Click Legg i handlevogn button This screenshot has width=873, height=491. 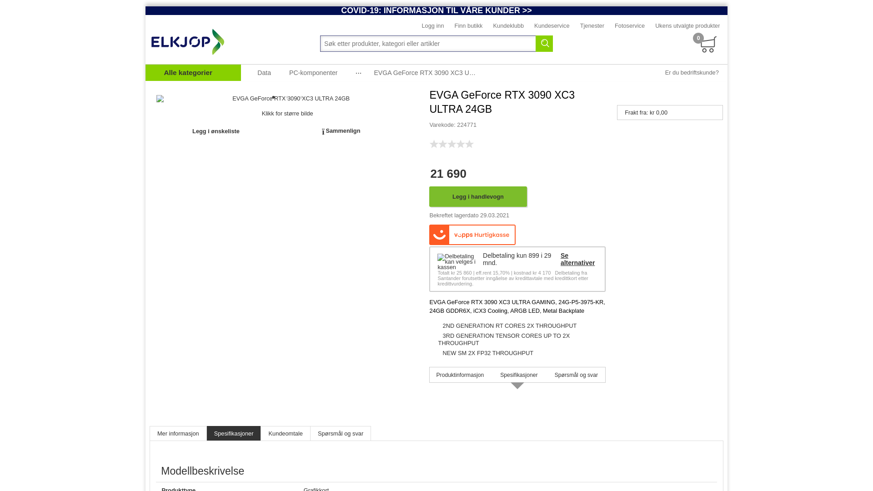[x=478, y=197]
